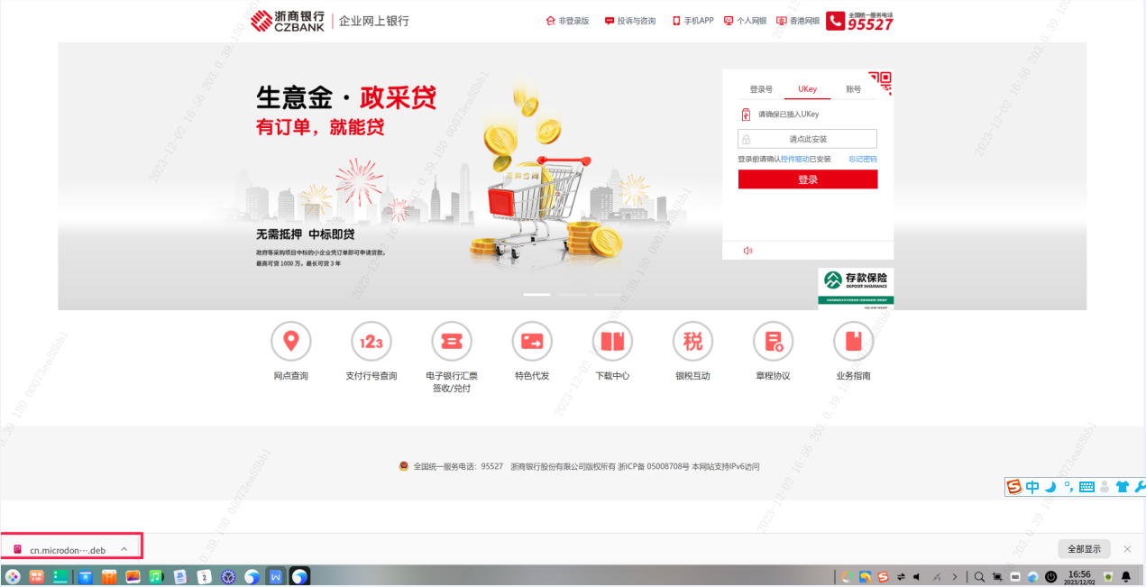Open the 非登录版 link
Image resolution: width=1146 pixels, height=587 pixels.
point(567,21)
